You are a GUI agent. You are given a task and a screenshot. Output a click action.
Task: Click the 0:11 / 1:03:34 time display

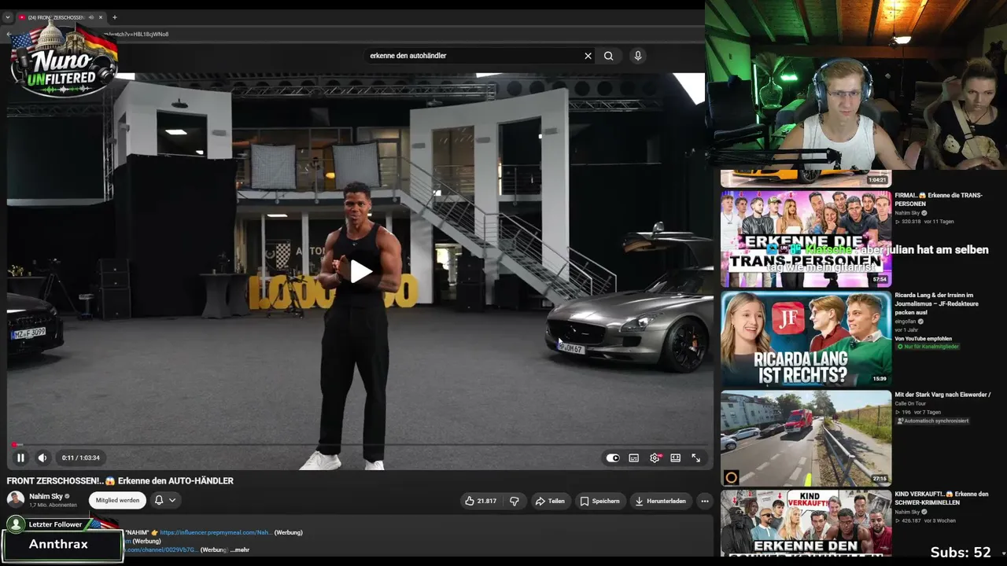(x=81, y=458)
